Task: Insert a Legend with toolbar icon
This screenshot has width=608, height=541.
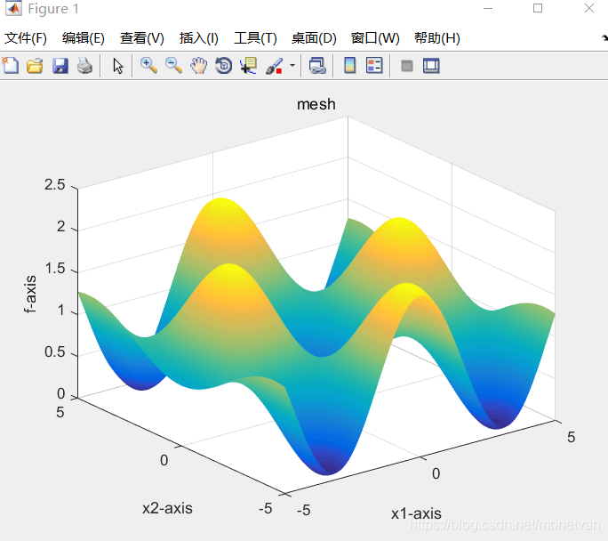Action: click(374, 66)
